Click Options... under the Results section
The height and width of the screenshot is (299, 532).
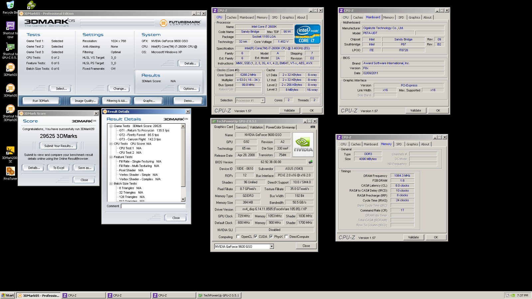(190, 88)
